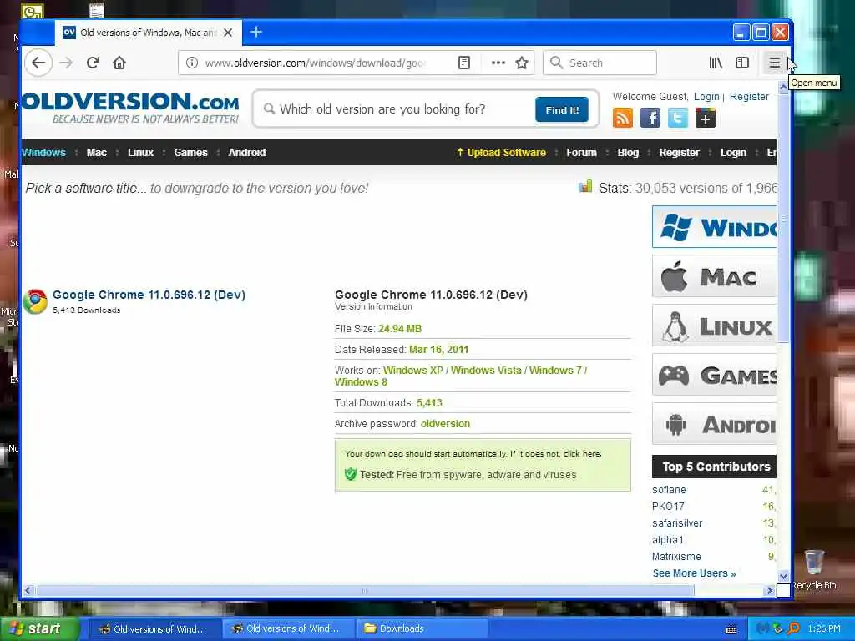The image size is (855, 641).
Task: Open the Facebook icon link
Action: (650, 118)
